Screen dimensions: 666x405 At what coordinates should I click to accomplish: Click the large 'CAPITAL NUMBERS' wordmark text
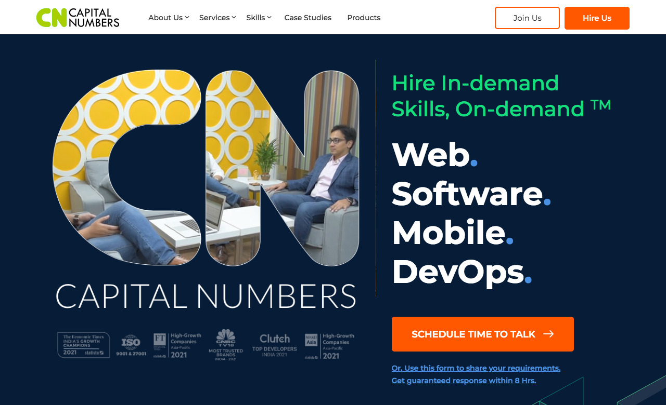(206, 296)
